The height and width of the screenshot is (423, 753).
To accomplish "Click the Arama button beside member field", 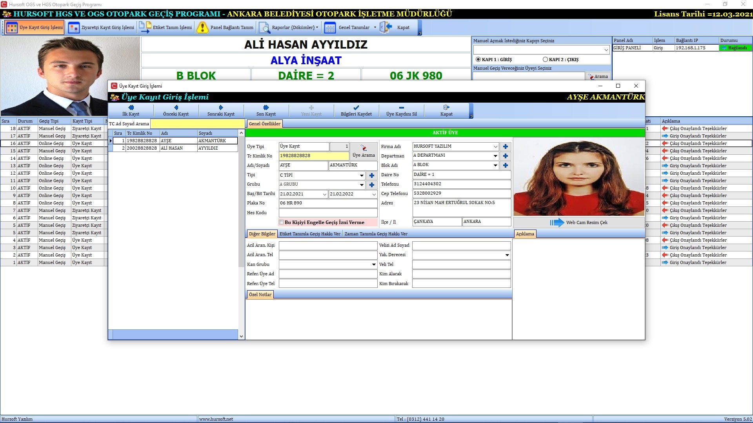I will [x=598, y=76].
